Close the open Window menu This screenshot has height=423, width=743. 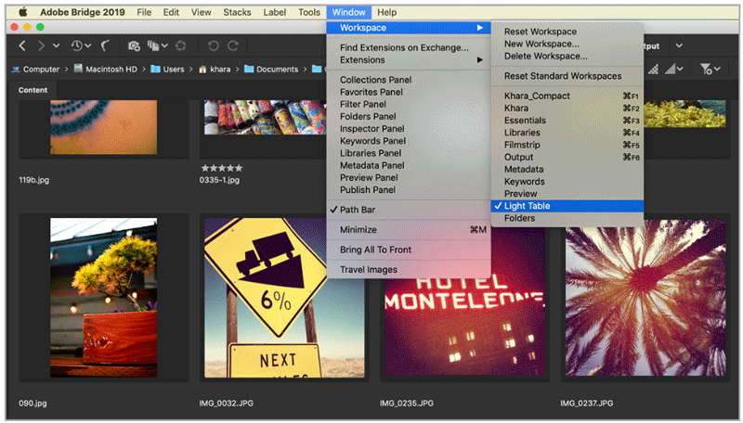tap(349, 12)
